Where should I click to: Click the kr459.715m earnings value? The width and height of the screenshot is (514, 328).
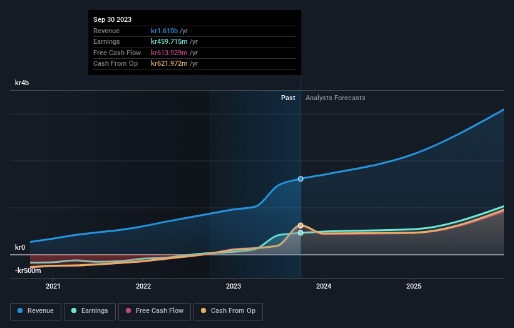pos(169,41)
